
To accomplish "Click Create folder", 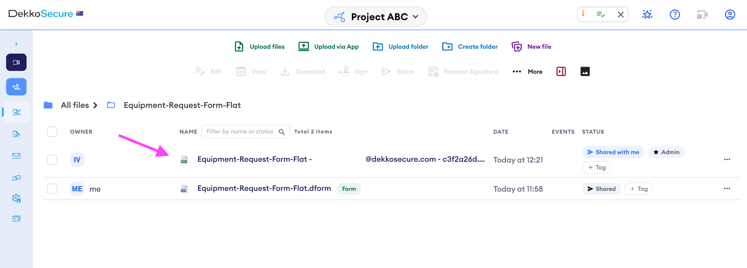I will point(470,47).
